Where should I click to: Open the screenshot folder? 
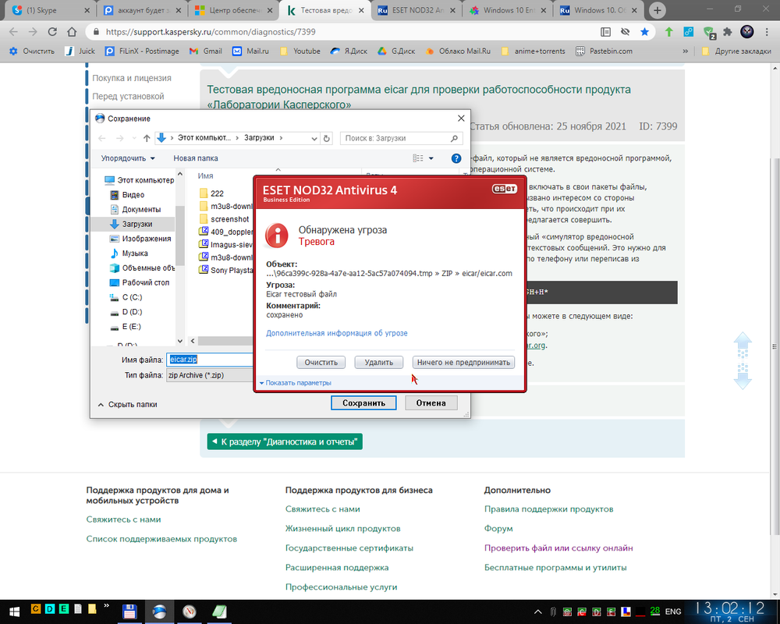(x=230, y=219)
